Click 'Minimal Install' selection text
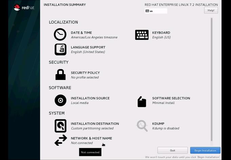Viewport: 231px width, 160px height. (163, 103)
